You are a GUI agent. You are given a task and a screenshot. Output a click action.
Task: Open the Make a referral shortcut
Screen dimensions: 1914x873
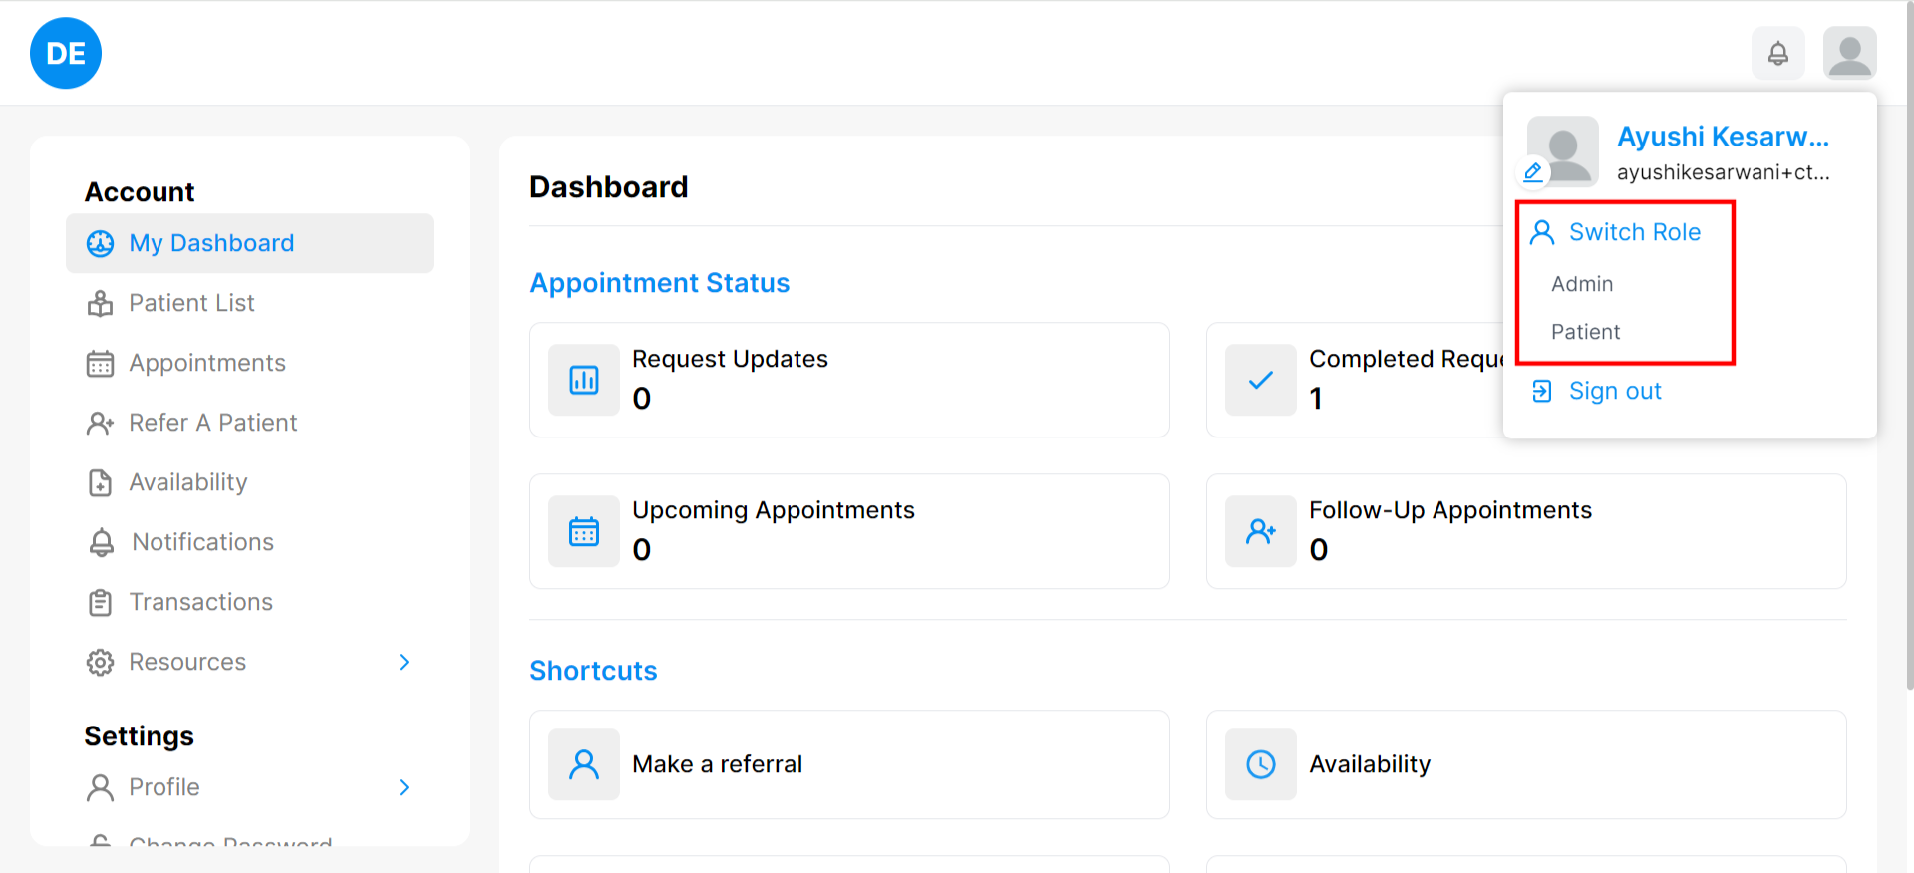pyautogui.click(x=717, y=764)
